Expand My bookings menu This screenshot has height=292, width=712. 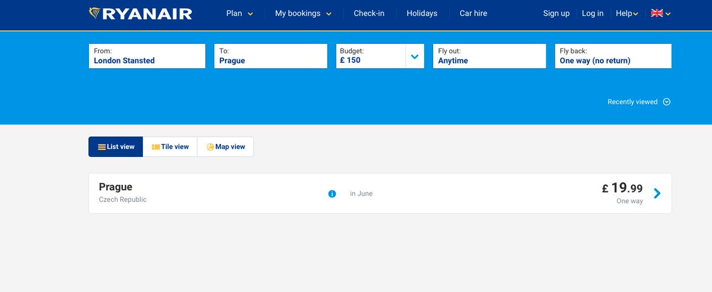coord(303,14)
